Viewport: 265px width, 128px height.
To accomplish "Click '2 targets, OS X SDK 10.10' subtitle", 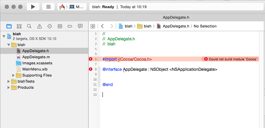I will pyautogui.click(x=35, y=39).
